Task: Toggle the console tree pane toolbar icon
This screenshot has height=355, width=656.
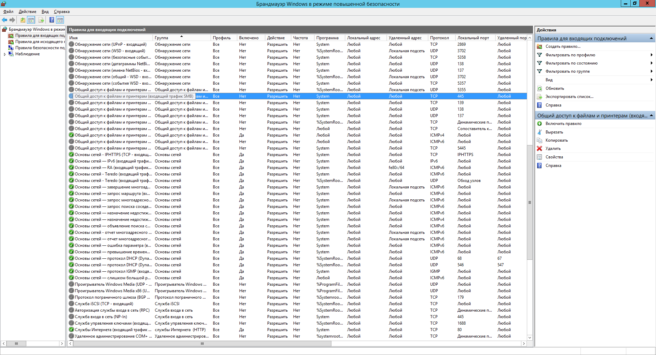Action: (x=31, y=20)
